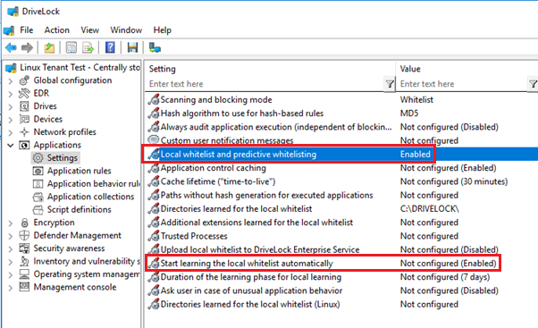
Task: Click the show/hide console tree icon
Action: (71, 47)
